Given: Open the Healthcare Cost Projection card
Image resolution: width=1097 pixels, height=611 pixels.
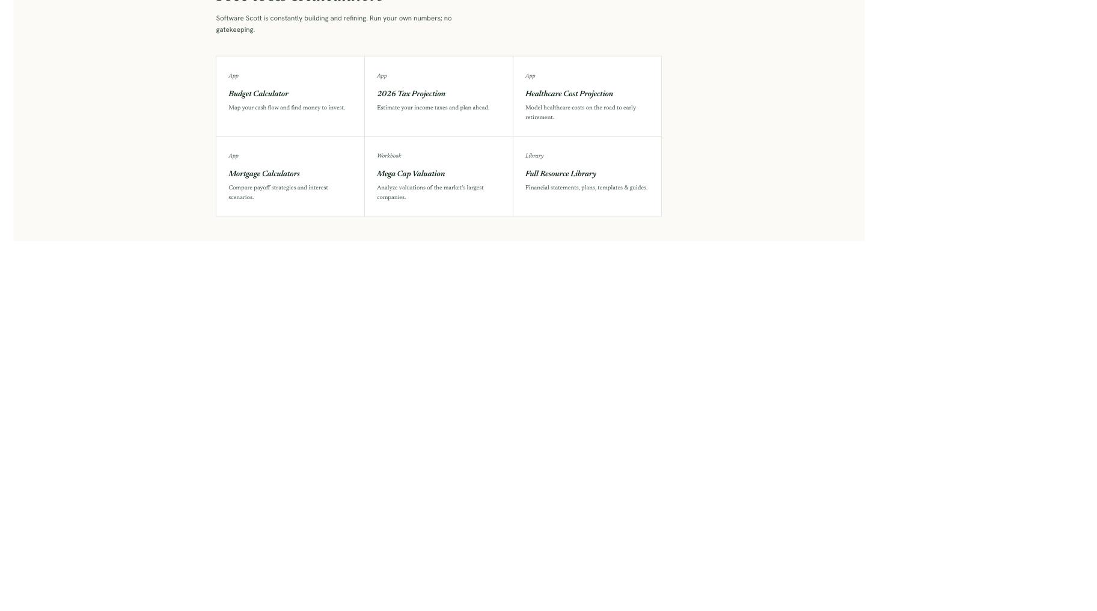Looking at the screenshot, I should 587,96.
